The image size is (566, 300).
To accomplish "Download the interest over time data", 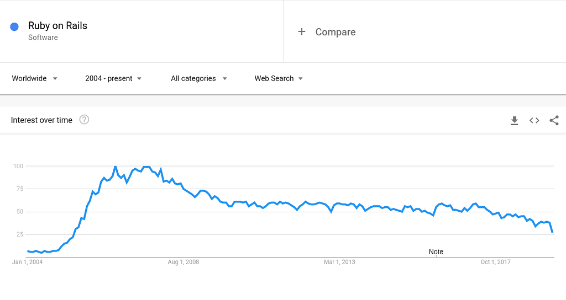I will (x=515, y=120).
